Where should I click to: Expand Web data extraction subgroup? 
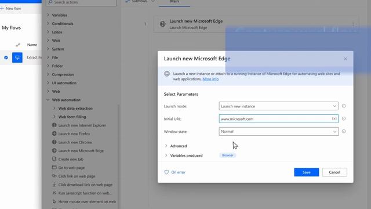[75, 109]
